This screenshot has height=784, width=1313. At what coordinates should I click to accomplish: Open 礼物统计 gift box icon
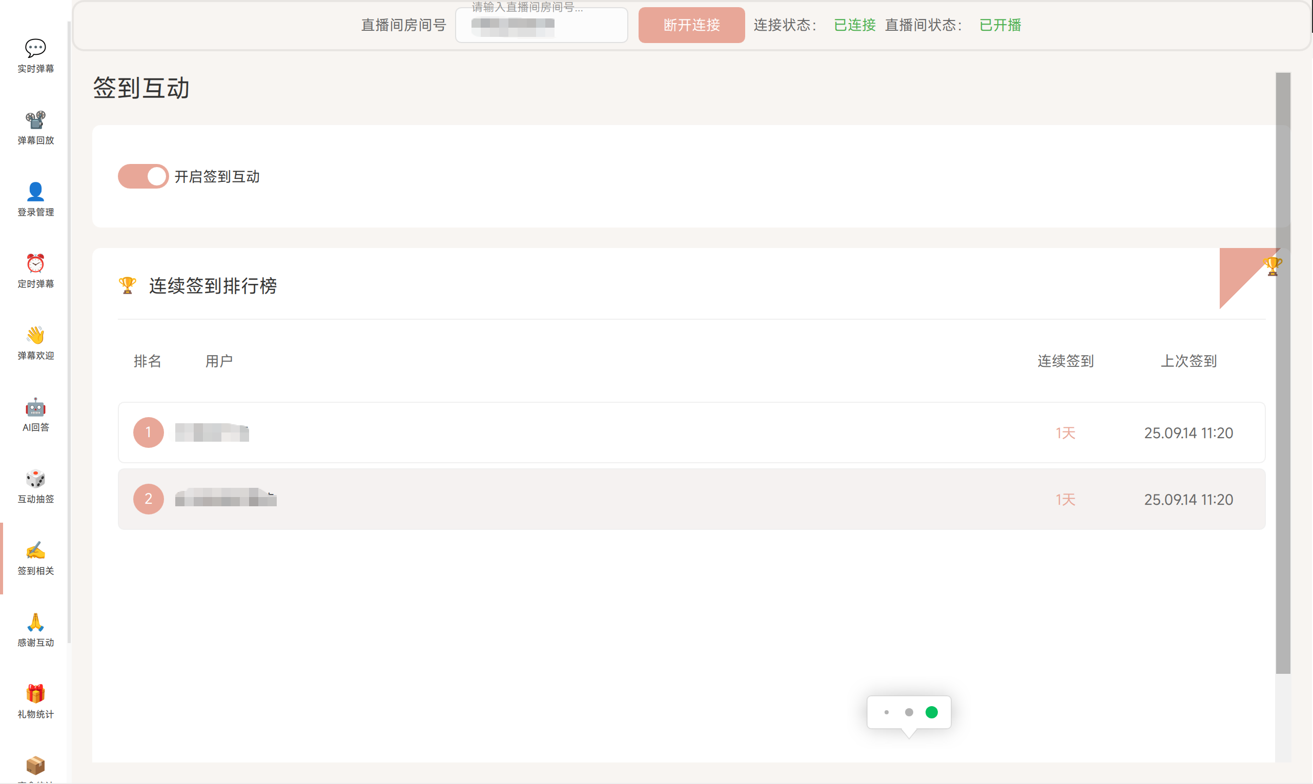tap(35, 694)
